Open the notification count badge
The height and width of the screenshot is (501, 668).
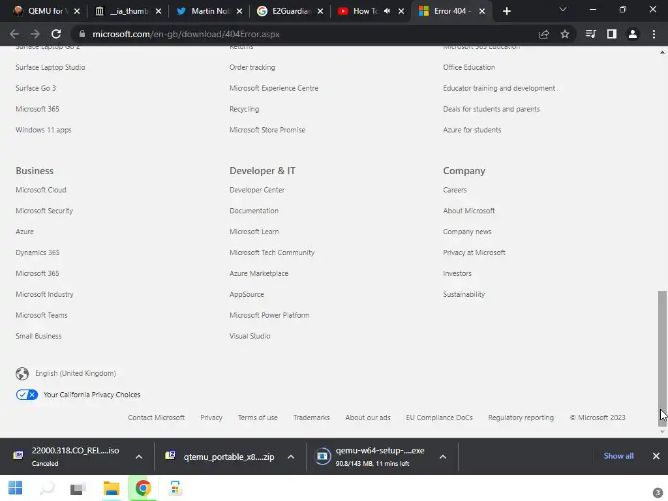(658, 493)
